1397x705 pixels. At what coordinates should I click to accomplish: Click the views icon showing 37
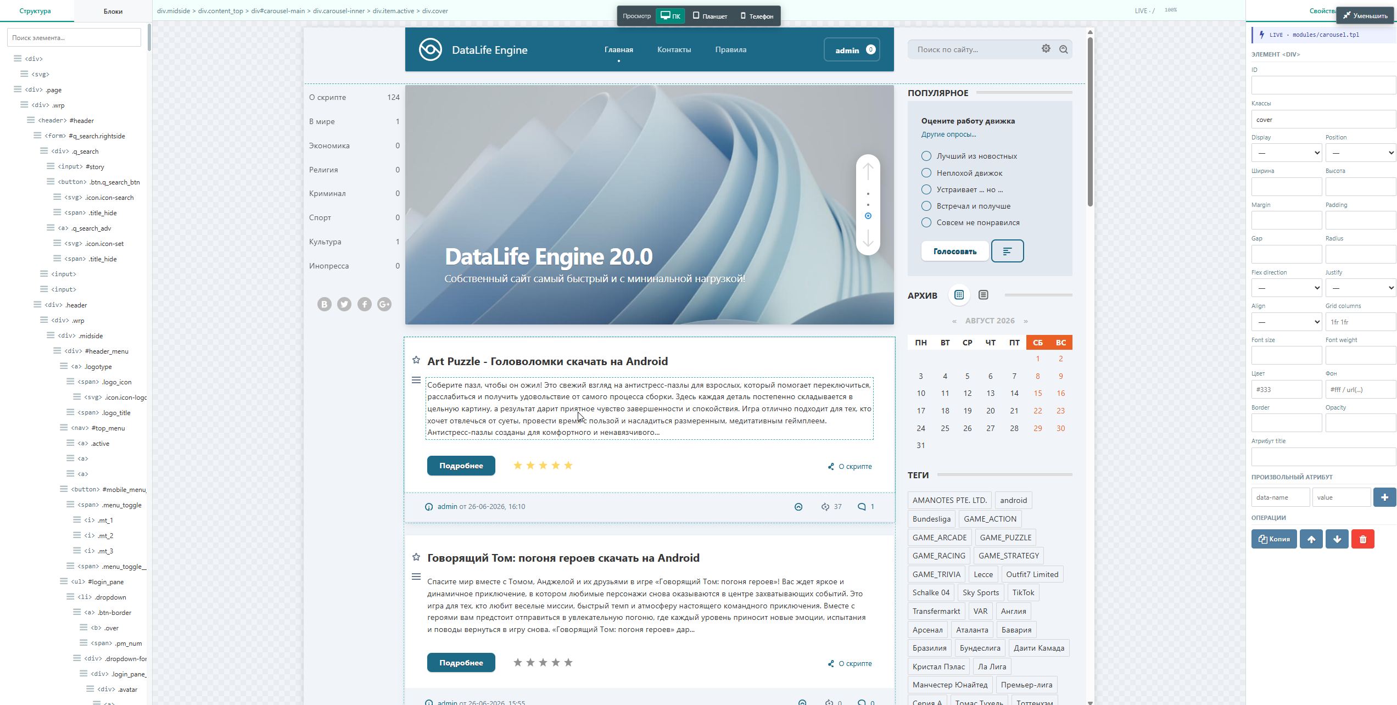tap(825, 507)
